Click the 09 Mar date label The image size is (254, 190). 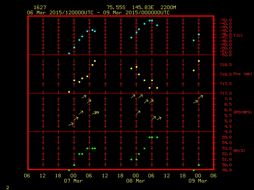[x=198, y=181]
